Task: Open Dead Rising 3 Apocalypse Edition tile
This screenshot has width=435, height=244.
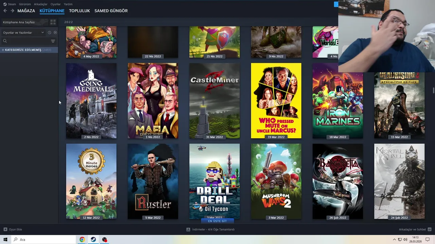Action: coord(399,106)
